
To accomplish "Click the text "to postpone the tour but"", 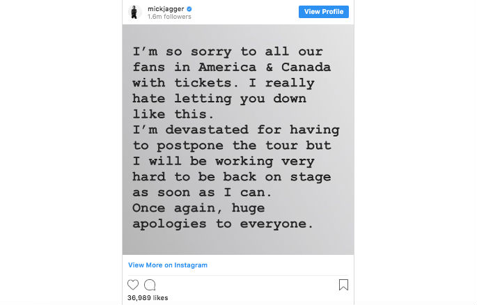I will (231, 146).
